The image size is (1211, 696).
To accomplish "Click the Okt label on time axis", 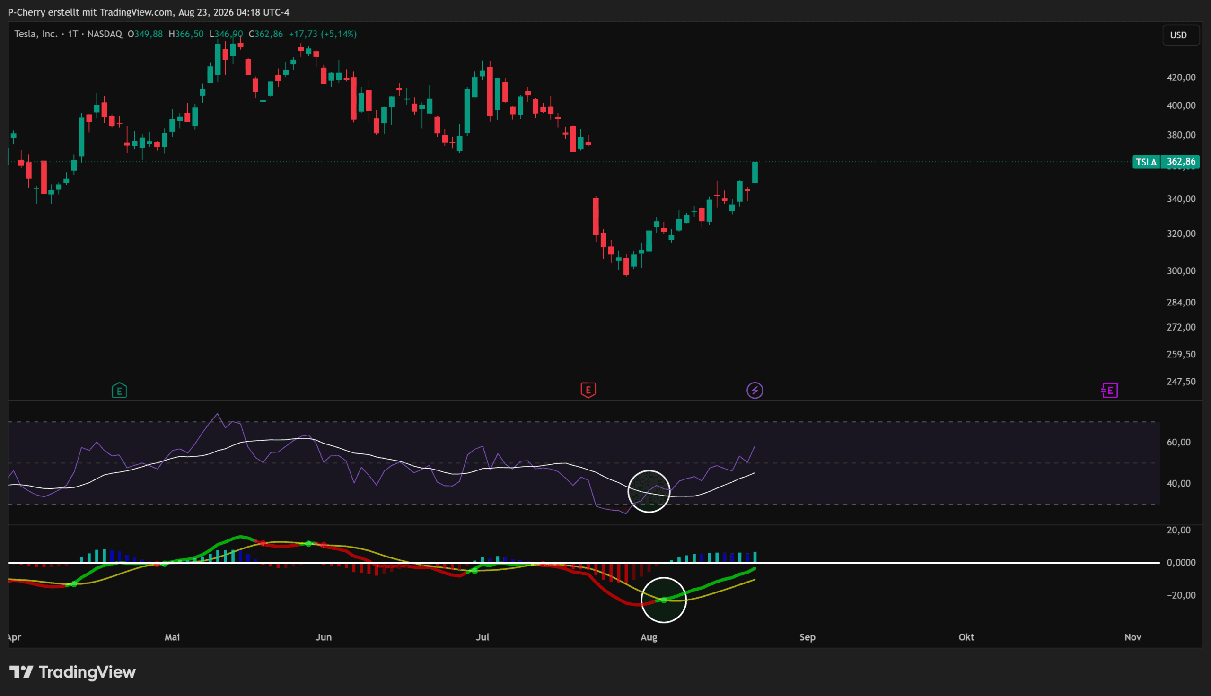I will [966, 637].
